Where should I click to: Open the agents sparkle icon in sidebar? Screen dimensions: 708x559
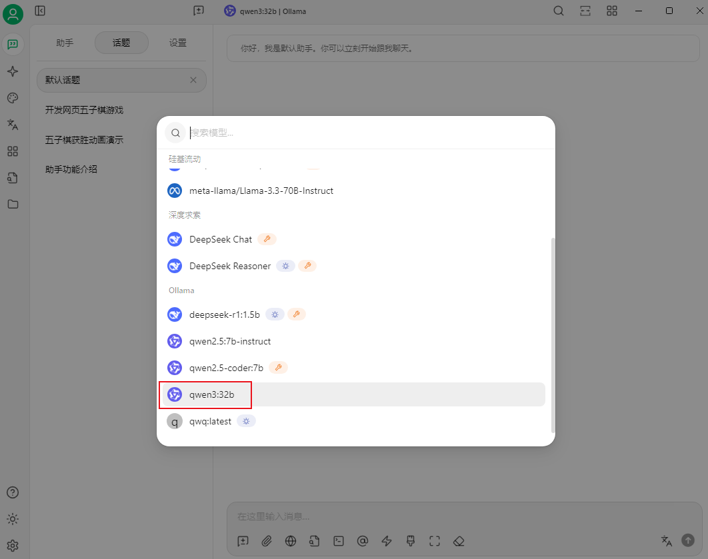[x=13, y=71]
